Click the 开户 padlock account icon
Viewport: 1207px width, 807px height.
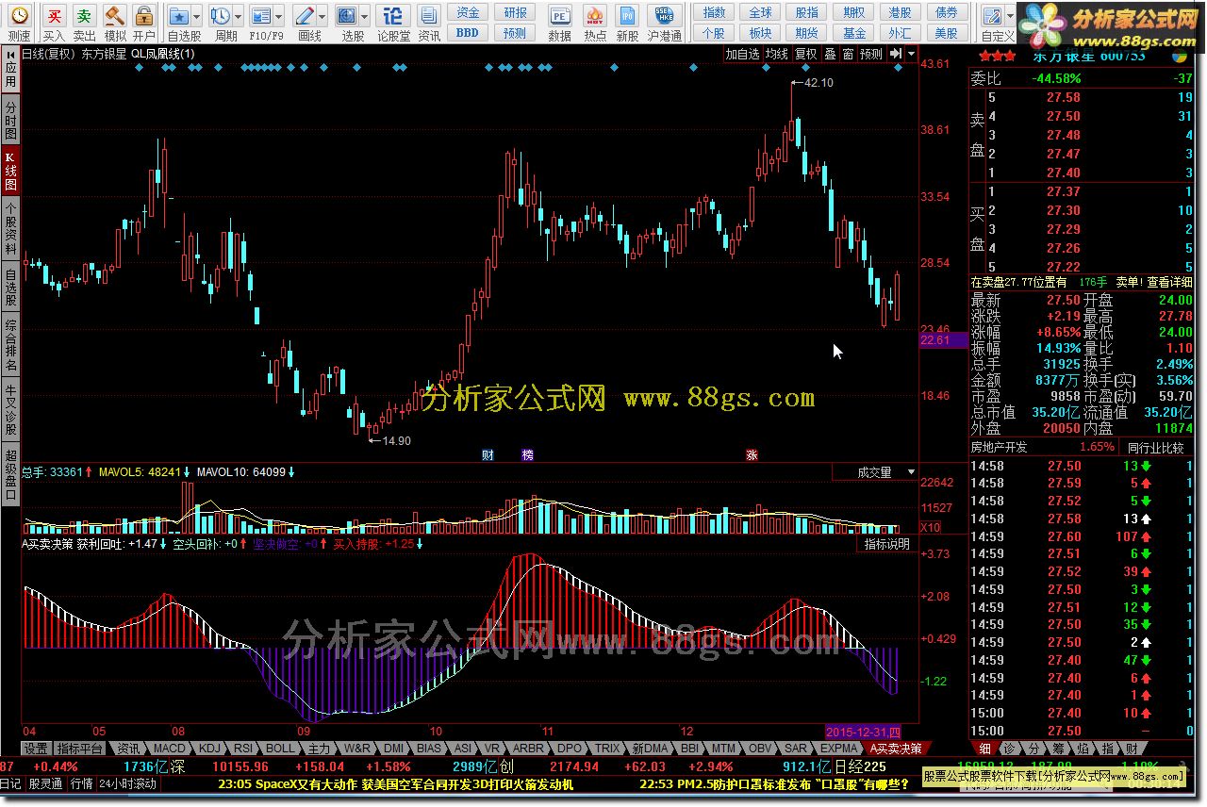pyautogui.click(x=143, y=16)
